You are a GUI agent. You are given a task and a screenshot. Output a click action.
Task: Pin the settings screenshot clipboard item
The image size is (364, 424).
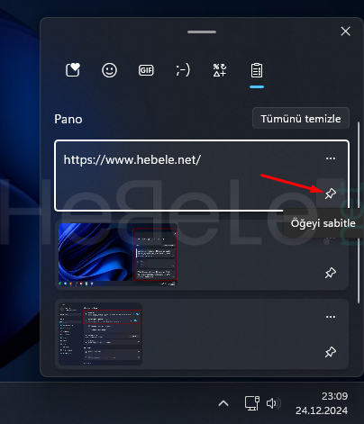[x=331, y=352]
